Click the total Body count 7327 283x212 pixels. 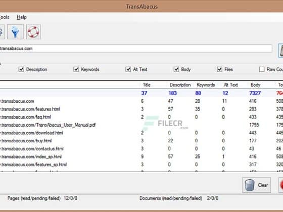(255, 93)
